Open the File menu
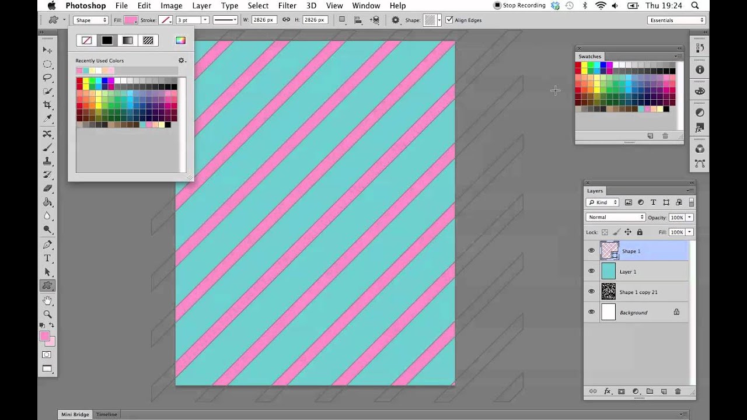Screen dimensions: 747x420 (121, 6)
